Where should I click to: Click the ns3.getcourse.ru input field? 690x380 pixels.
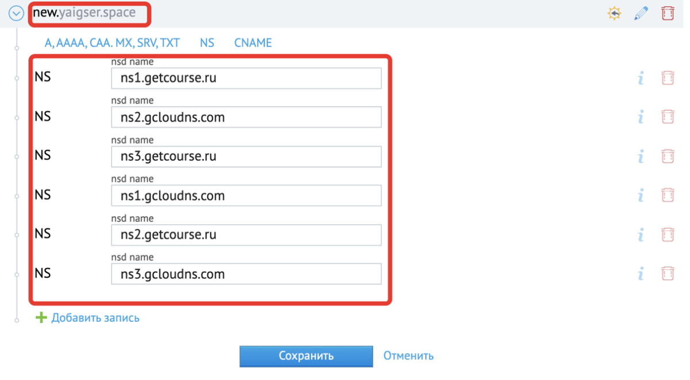(246, 156)
